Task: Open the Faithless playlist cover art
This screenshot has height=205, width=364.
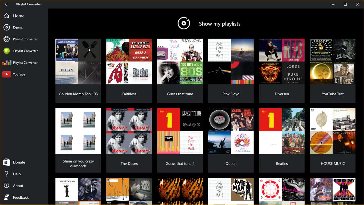Action: pyautogui.click(x=129, y=61)
